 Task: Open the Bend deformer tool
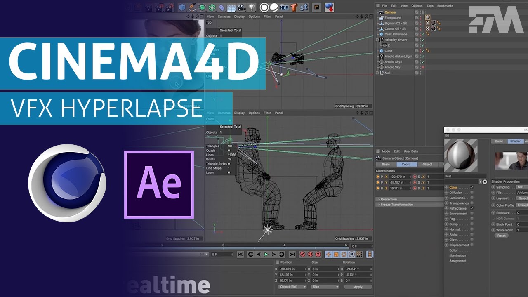tap(222, 7)
